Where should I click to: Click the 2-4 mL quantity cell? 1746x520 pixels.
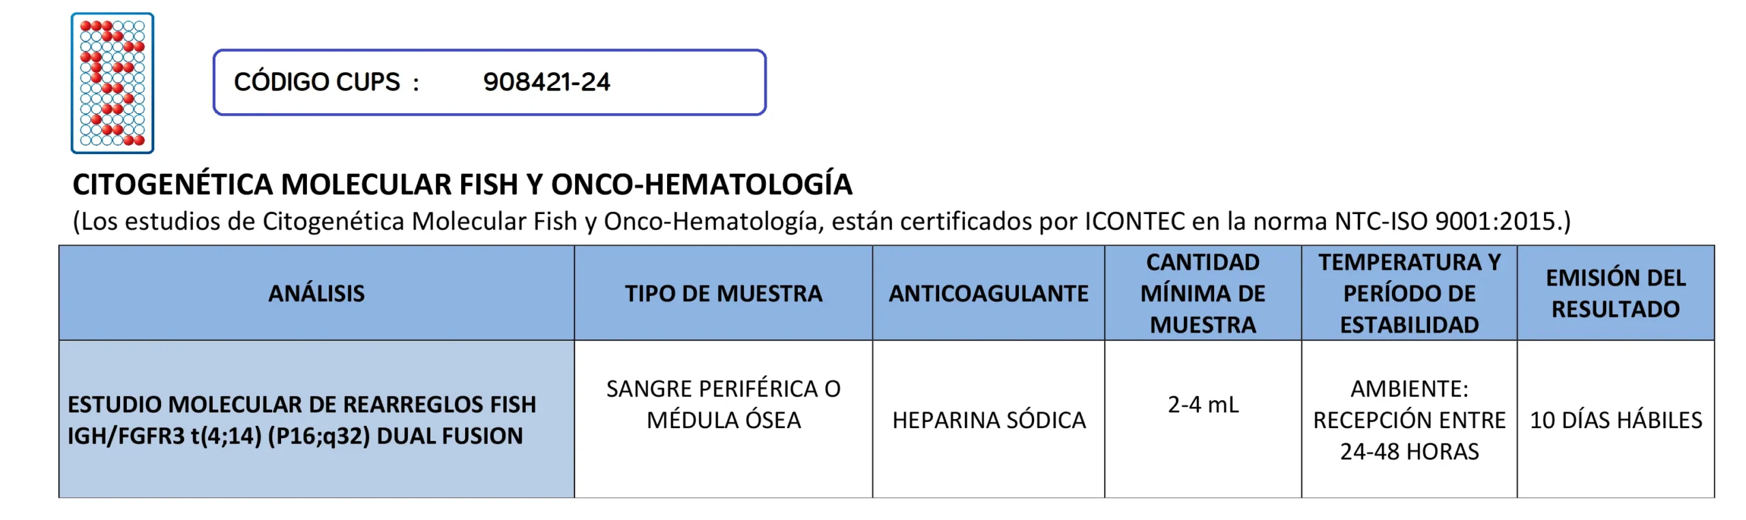[1203, 405]
